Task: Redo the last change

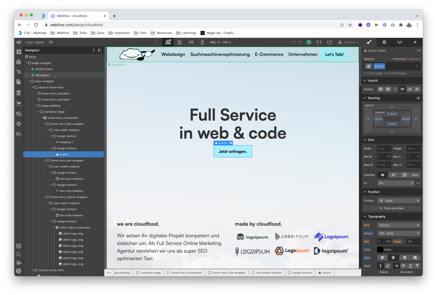Action: pyautogui.click(x=300, y=42)
